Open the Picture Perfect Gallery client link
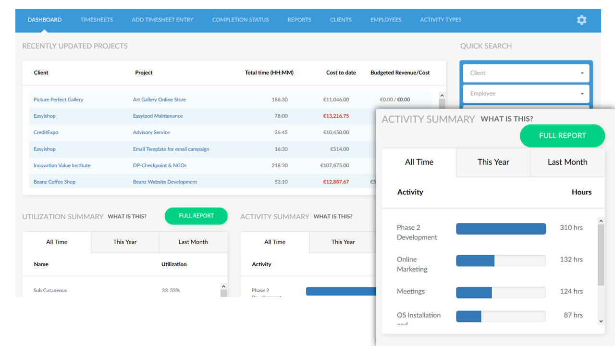This screenshot has height=346, width=615. coord(58,100)
